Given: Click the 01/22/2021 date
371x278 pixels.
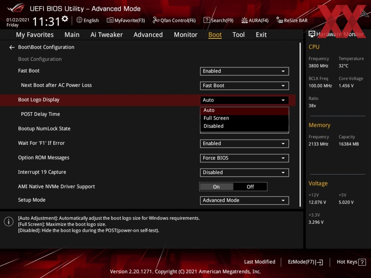Looking at the screenshot, I should (18, 20).
